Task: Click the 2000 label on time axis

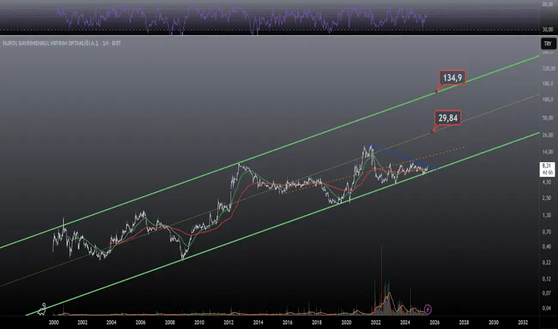Action: tap(54, 322)
